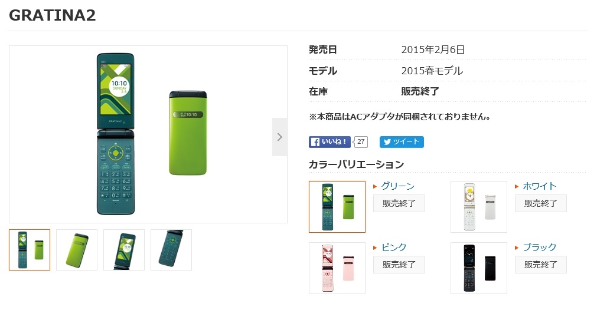The width and height of the screenshot is (597, 310).
Task: Choose the black color variation image
Action: [479, 268]
